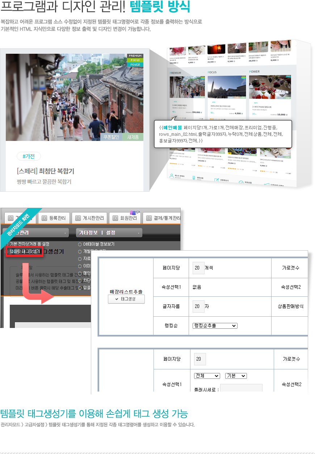
Task: Open the 회원관리 admin tab
Action: [125, 218]
